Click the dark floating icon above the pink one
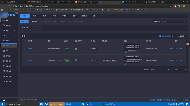The width and height of the screenshot is (190, 106). pos(188,40)
